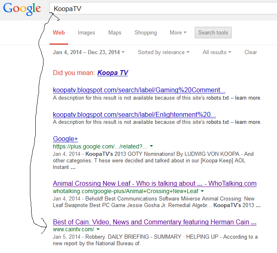Open Animal Crossing New Leaf WhoTalking result

155,184
